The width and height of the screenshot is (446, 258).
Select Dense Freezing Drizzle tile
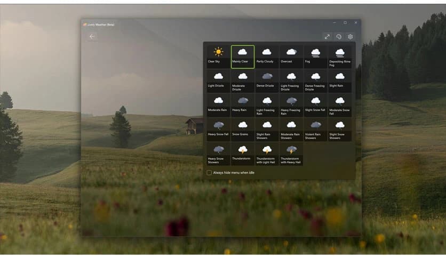click(315, 81)
